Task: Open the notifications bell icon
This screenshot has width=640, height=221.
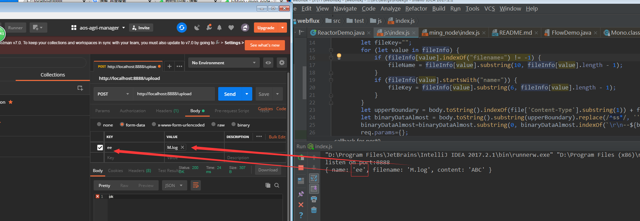Action: coord(220,28)
